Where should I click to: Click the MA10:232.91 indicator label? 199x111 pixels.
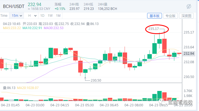(x=32, y=28)
